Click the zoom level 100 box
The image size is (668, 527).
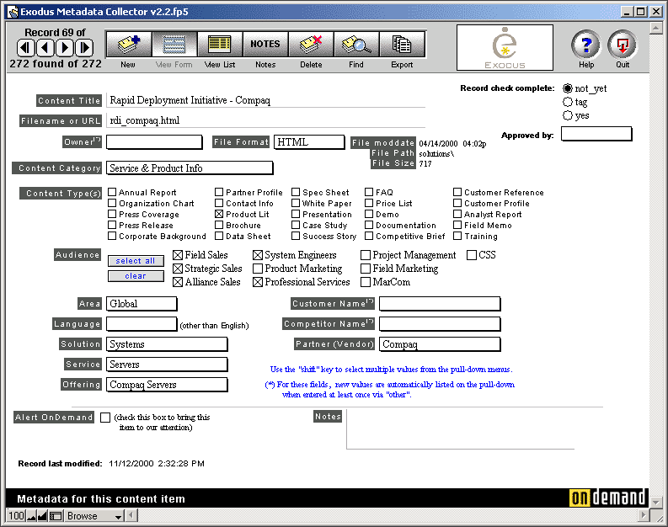[x=16, y=516]
